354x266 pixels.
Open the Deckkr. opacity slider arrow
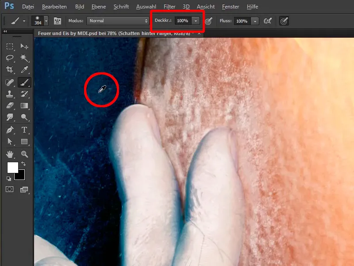coord(196,21)
